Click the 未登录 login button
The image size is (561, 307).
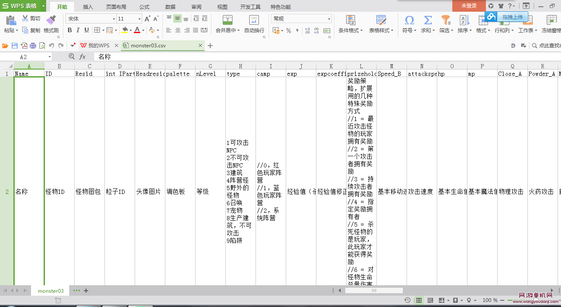pyautogui.click(x=469, y=6)
